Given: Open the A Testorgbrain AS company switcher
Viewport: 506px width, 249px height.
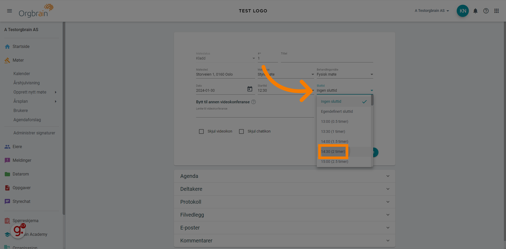Looking at the screenshot, I should pyautogui.click(x=432, y=11).
